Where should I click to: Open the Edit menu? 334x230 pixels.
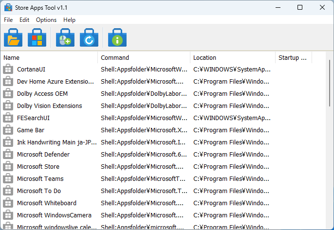pyautogui.click(x=24, y=20)
